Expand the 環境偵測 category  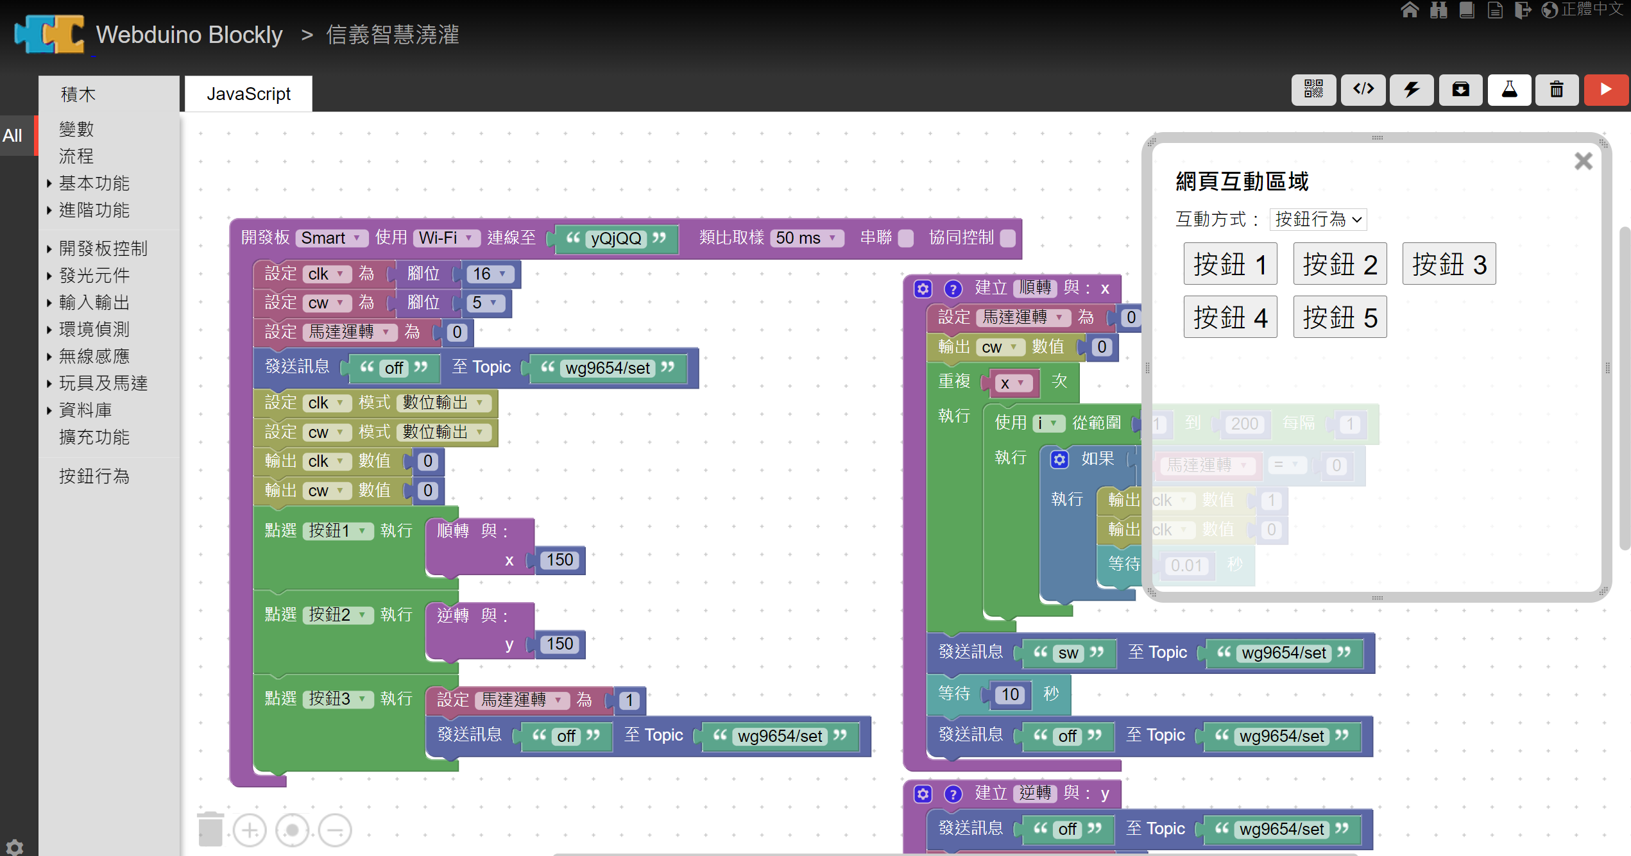[x=94, y=330]
